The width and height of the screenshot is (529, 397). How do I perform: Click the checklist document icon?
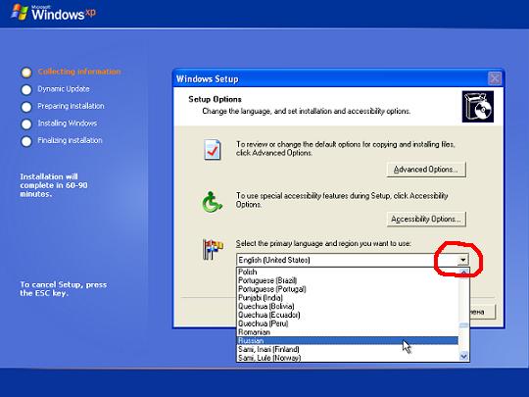213,149
